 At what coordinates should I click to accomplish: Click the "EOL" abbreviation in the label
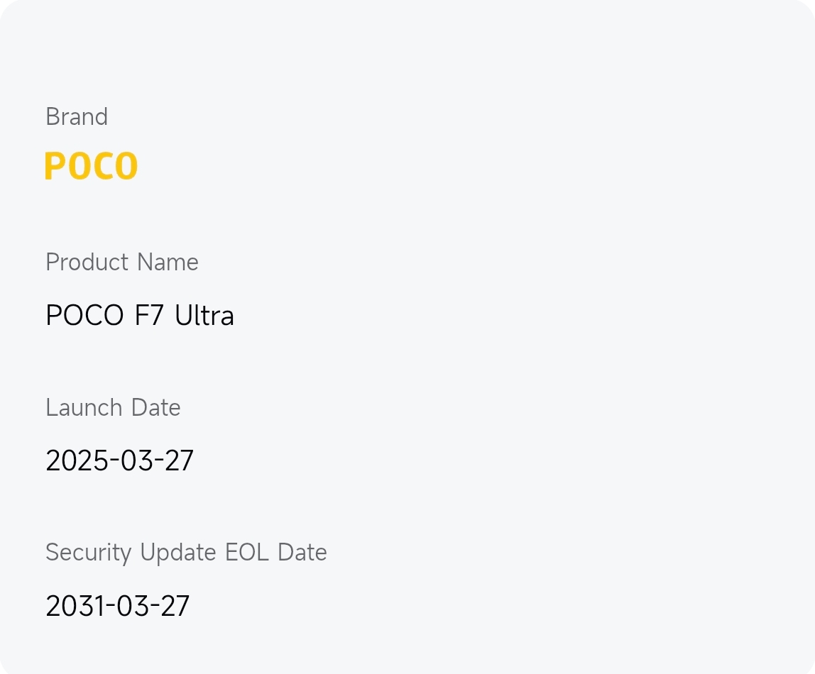pyautogui.click(x=247, y=553)
